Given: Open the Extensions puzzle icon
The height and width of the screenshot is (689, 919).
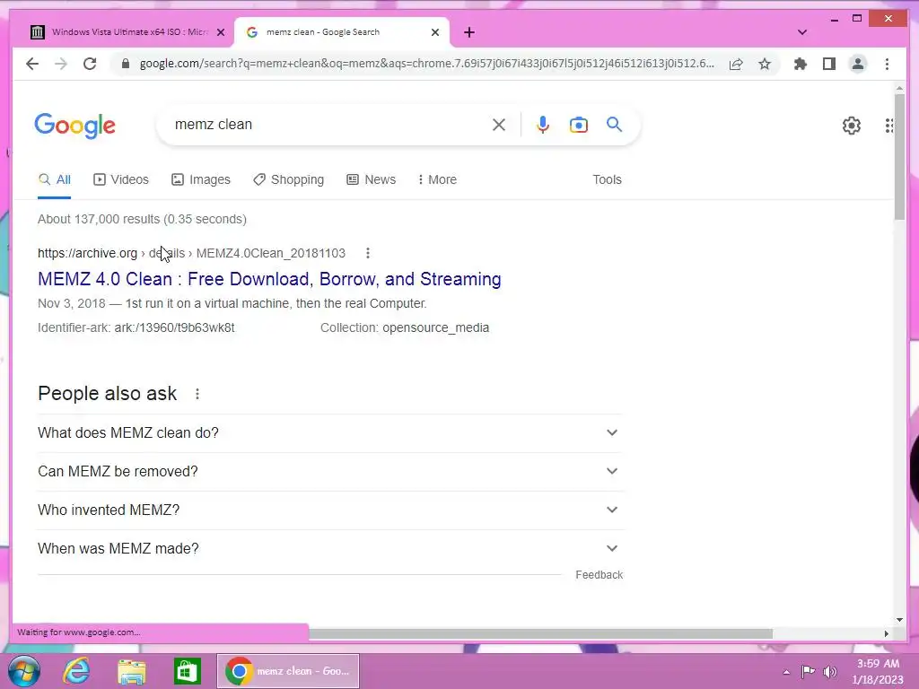Looking at the screenshot, I should [800, 64].
